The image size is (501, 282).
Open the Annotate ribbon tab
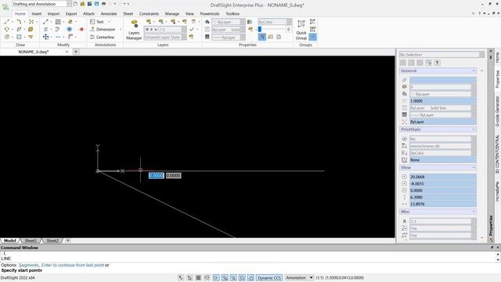(x=109, y=14)
